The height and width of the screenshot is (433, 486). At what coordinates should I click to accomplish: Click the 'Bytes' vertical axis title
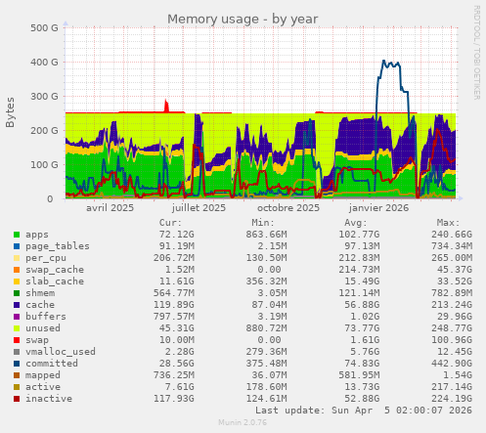pos(10,112)
